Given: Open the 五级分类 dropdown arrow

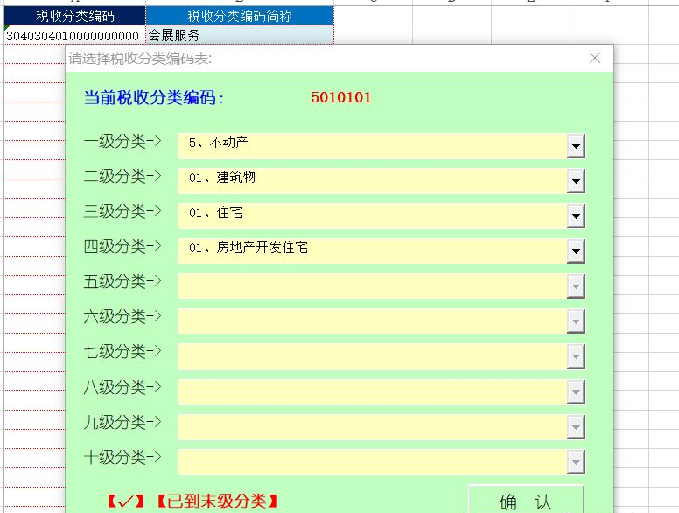Looking at the screenshot, I should 576,286.
